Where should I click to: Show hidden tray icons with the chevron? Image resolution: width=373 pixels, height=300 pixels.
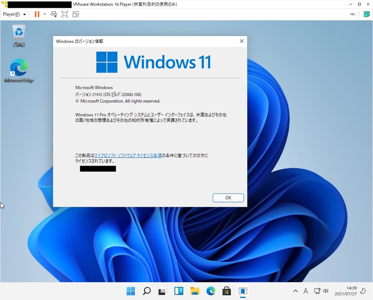tap(295, 291)
